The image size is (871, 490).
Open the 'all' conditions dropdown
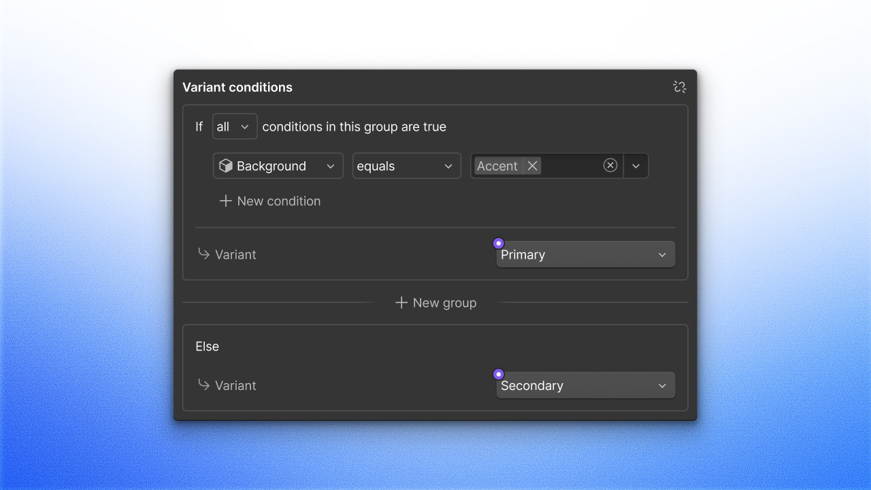coord(234,126)
